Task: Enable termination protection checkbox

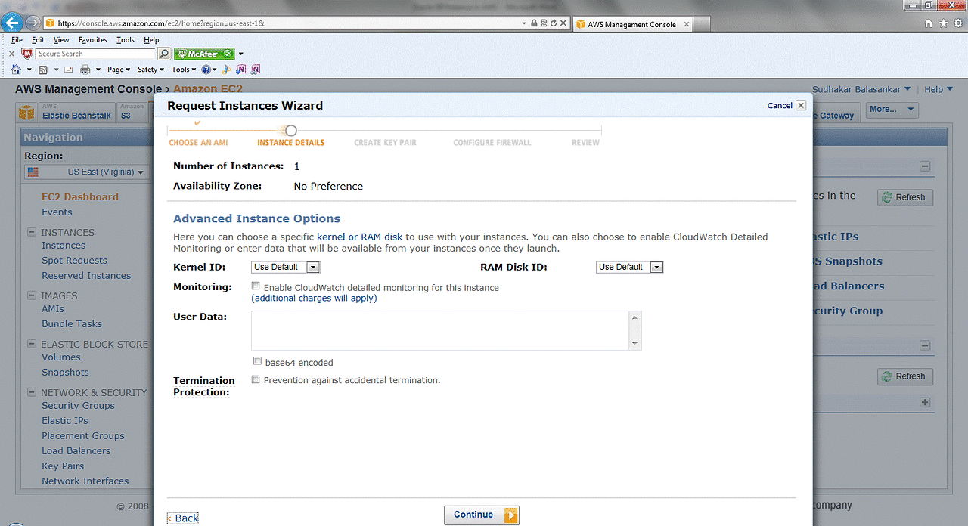Action: [x=256, y=379]
